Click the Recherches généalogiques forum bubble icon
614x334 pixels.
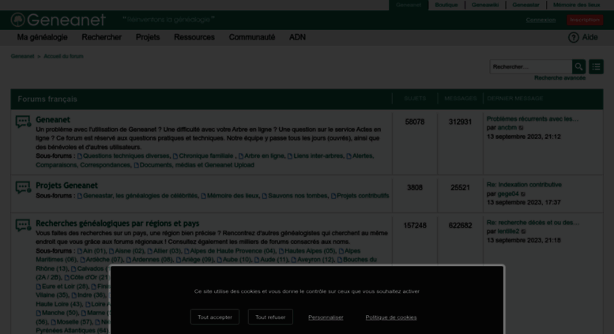23,225
